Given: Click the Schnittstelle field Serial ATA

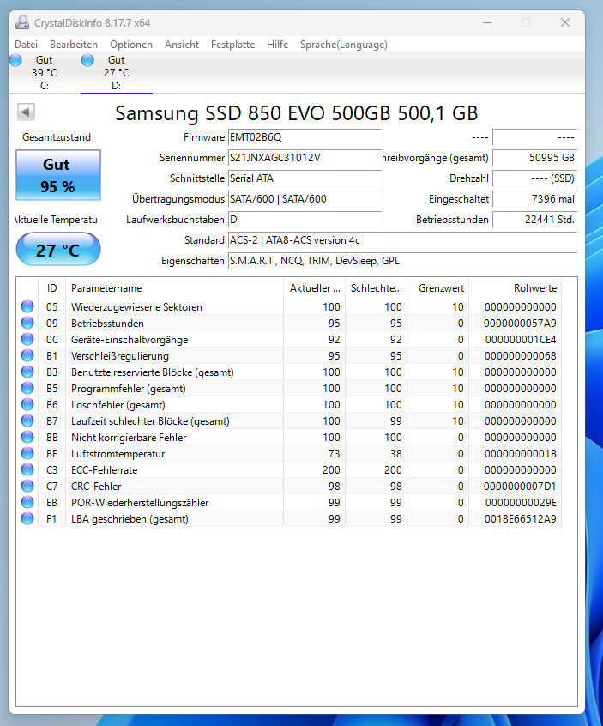Looking at the screenshot, I should 305,178.
